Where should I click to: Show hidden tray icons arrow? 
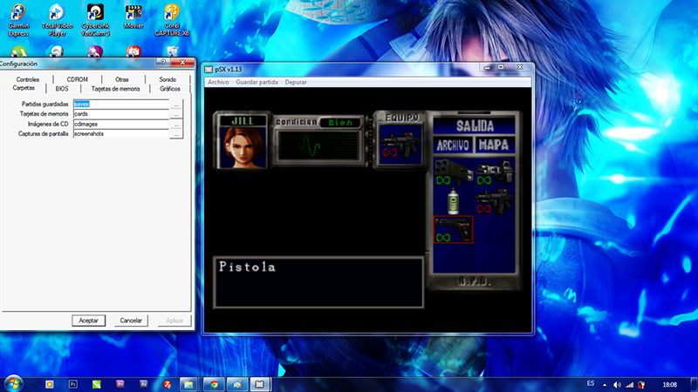coord(605,385)
